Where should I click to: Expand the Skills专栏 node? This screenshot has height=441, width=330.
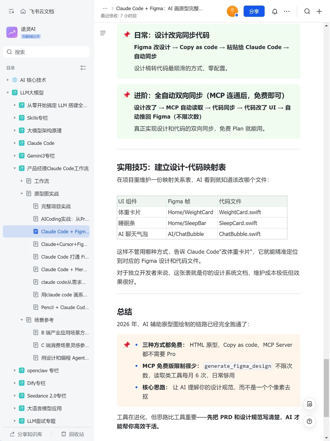(15, 118)
